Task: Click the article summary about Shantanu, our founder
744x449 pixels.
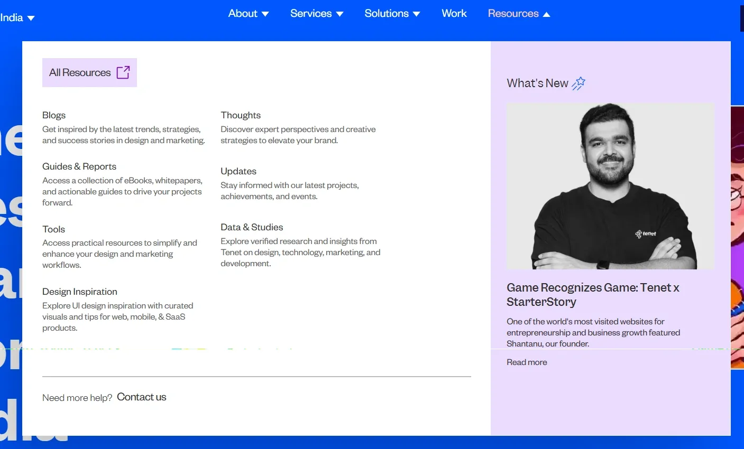Action: click(593, 333)
